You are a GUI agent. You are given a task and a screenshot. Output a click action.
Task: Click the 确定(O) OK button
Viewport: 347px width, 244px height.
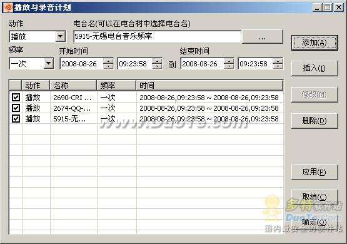coord(314,222)
